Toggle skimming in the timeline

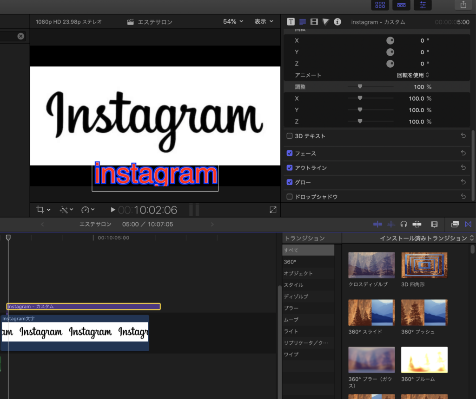pos(377,224)
